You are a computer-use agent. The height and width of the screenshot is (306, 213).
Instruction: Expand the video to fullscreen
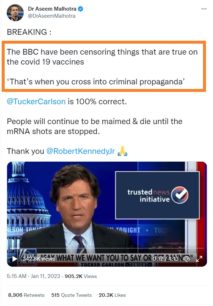click(199, 259)
